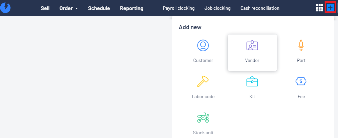This screenshot has width=338, height=138.
Task: Open the Sell menu
Action: [x=45, y=8]
